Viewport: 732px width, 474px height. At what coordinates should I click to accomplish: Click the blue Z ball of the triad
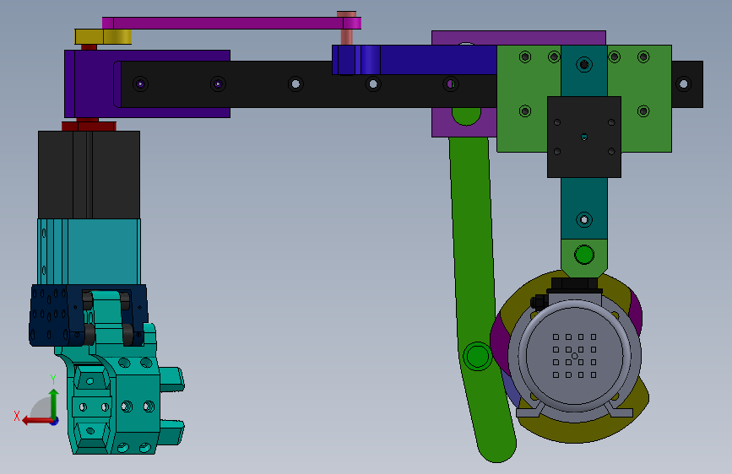55,421
